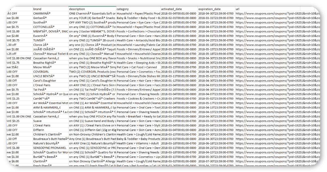
Task: Select the "description" header cell
Action: (x=92, y=9)
